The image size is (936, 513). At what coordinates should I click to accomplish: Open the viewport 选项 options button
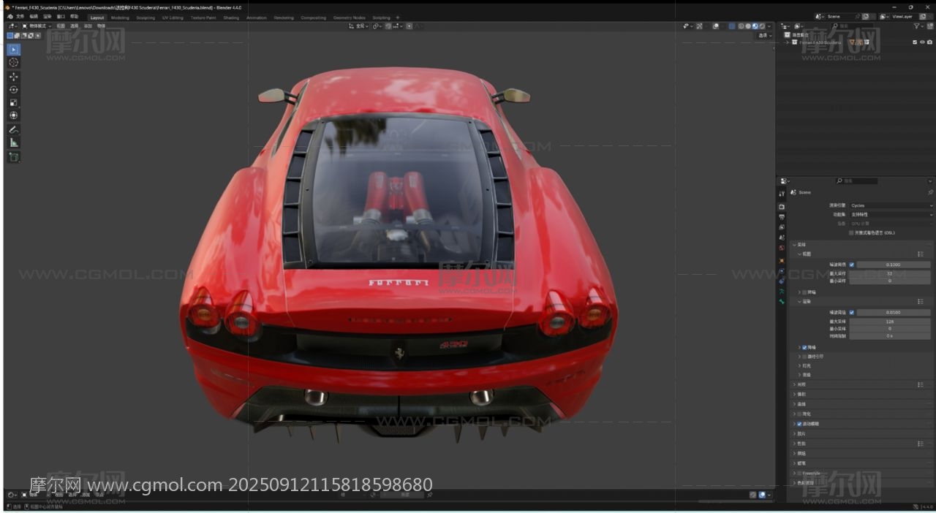(763, 35)
